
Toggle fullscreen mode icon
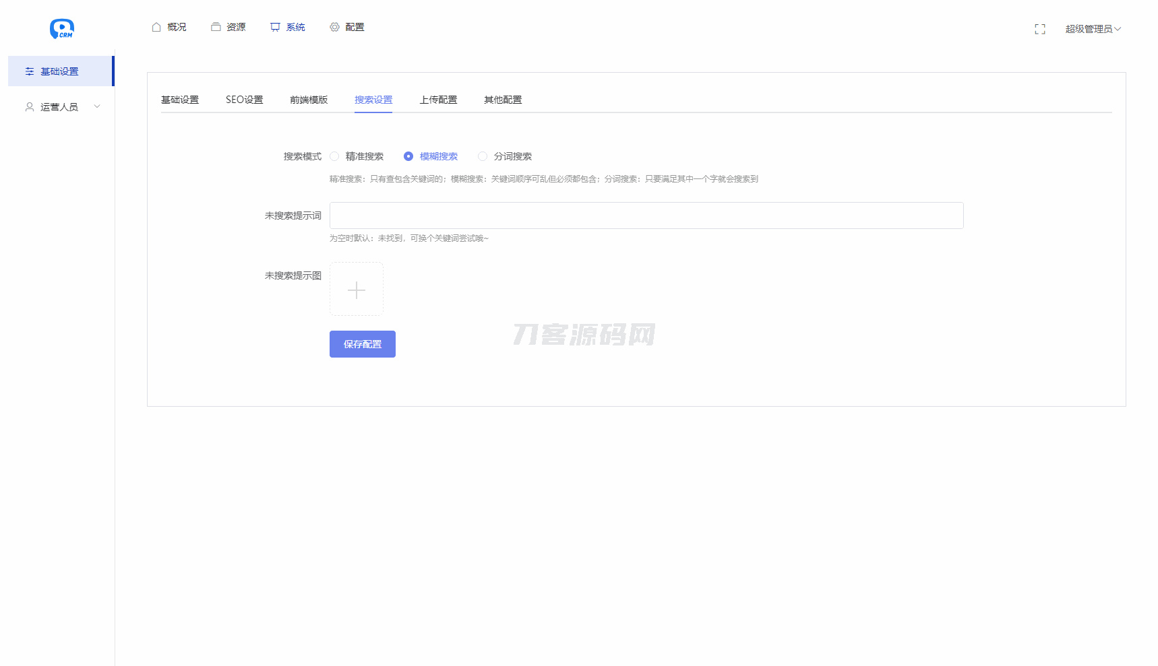[1039, 29]
